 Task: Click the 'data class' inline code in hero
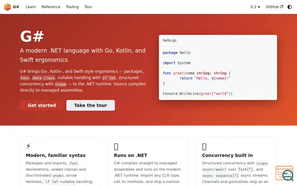[x=43, y=78]
